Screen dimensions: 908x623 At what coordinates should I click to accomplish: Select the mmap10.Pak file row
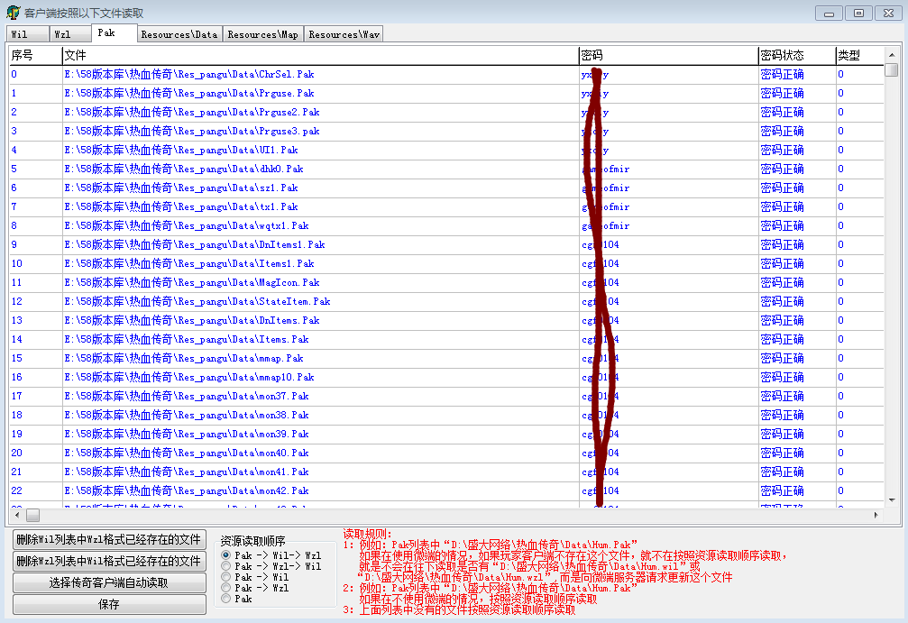pos(446,377)
